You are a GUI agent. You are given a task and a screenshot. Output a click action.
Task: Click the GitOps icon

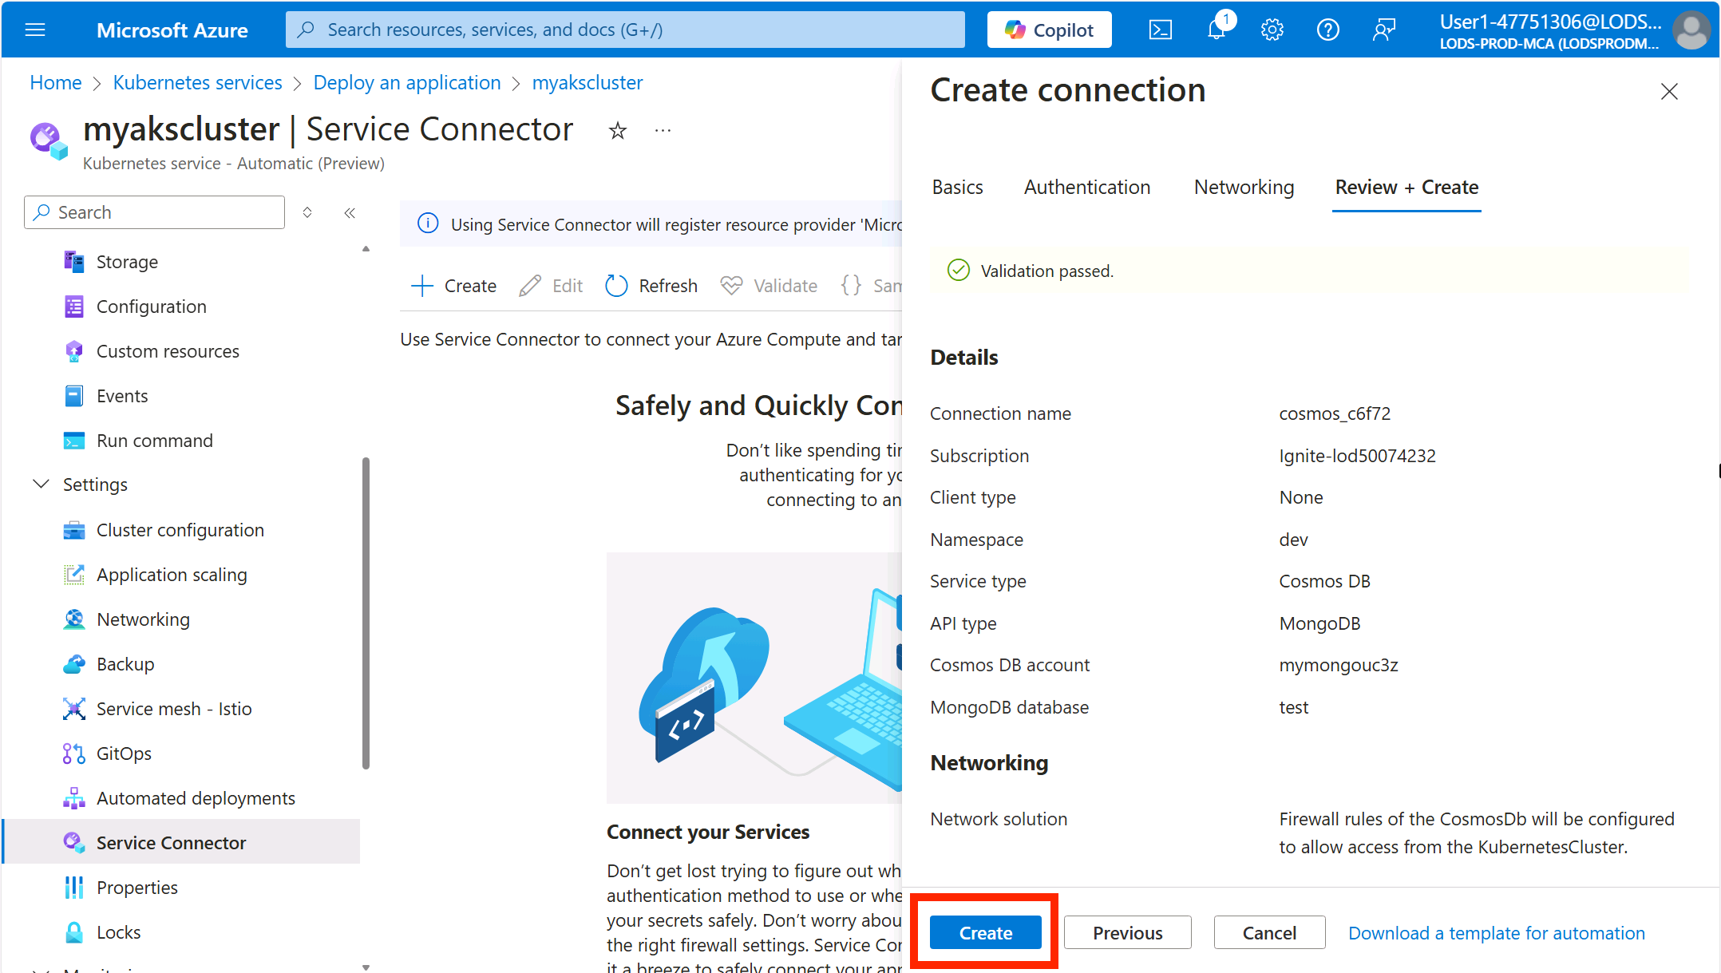73,753
